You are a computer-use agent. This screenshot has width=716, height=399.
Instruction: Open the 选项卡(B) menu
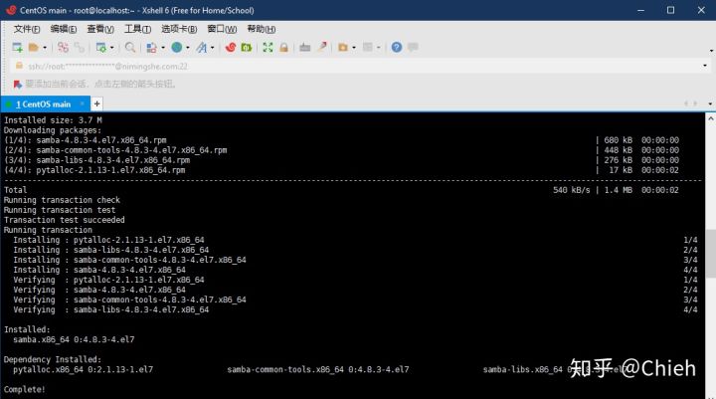point(179,29)
